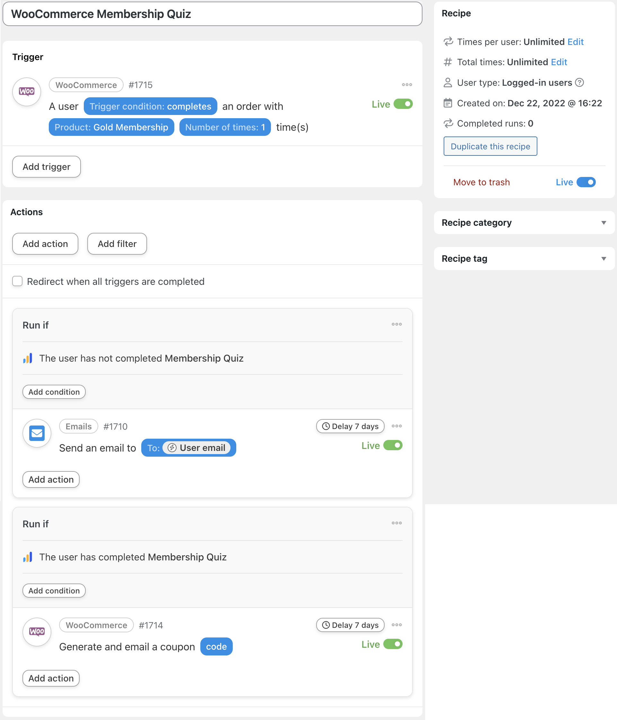Viewport: 617px width, 720px height.
Task: Click the Emails integration tag on action #1710
Action: [79, 426]
